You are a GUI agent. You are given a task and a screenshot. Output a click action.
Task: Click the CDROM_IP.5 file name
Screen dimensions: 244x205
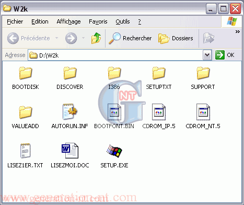(x=159, y=126)
